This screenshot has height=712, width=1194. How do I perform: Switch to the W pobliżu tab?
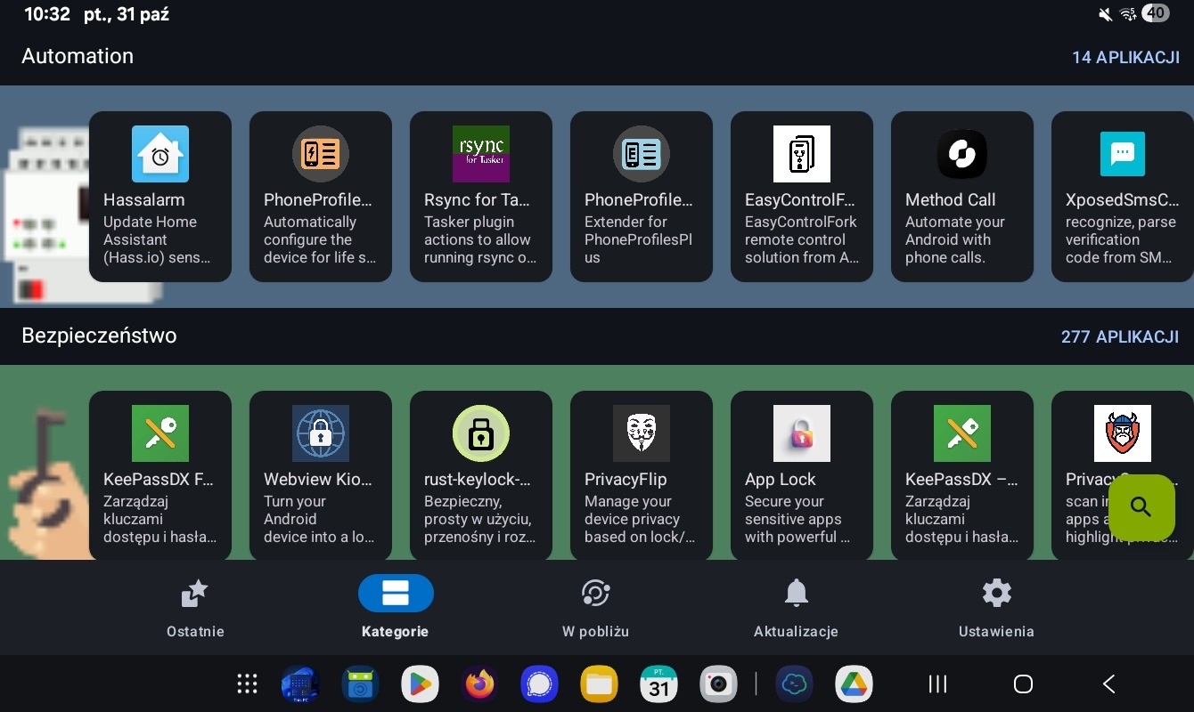[595, 607]
